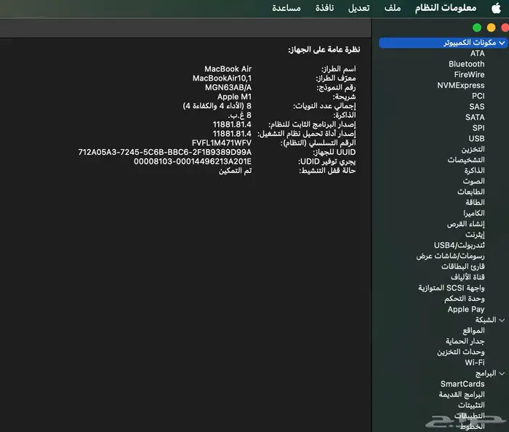Click the red close window button

505,27
